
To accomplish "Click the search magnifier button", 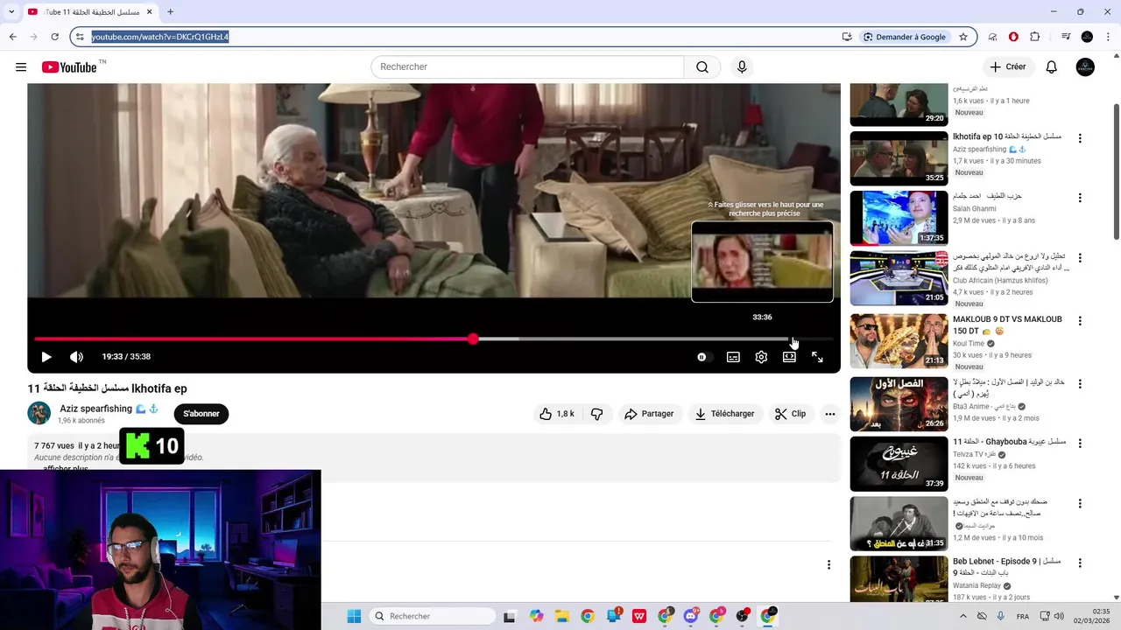I will point(702,67).
